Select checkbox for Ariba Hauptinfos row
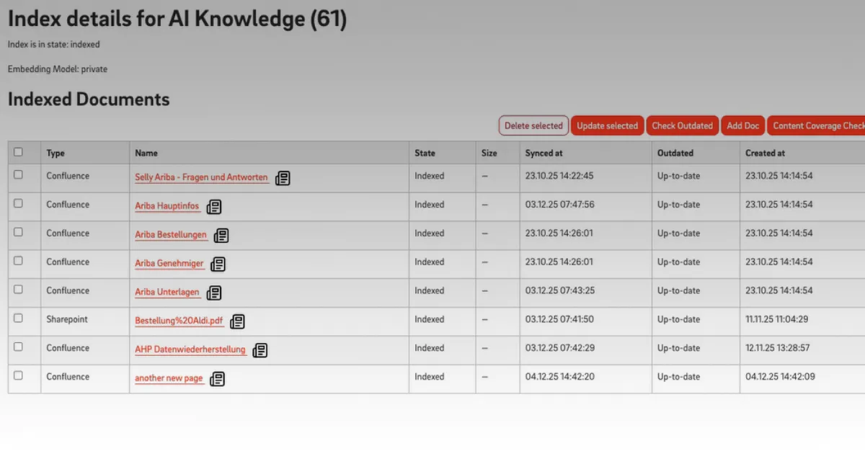This screenshot has width=865, height=454. pyautogui.click(x=19, y=203)
